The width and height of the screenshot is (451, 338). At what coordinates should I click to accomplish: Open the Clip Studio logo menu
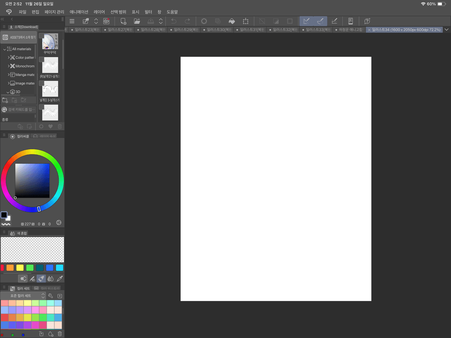[9, 12]
